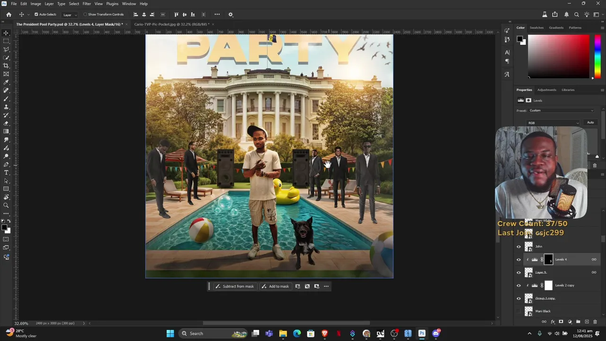Viewport: 606px width, 341px height.
Task: Open more options ellipsis in options bar
Action: click(x=217, y=14)
